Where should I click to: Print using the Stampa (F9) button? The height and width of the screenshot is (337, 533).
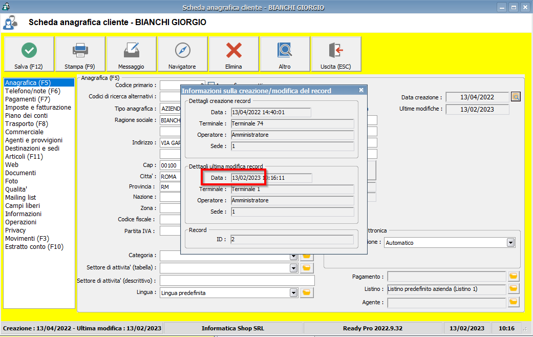pyautogui.click(x=80, y=54)
